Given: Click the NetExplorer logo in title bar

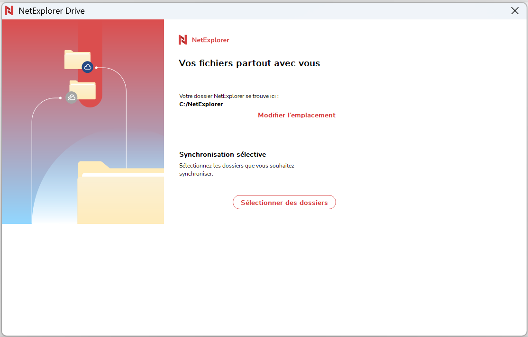Looking at the screenshot, I should [x=9, y=11].
